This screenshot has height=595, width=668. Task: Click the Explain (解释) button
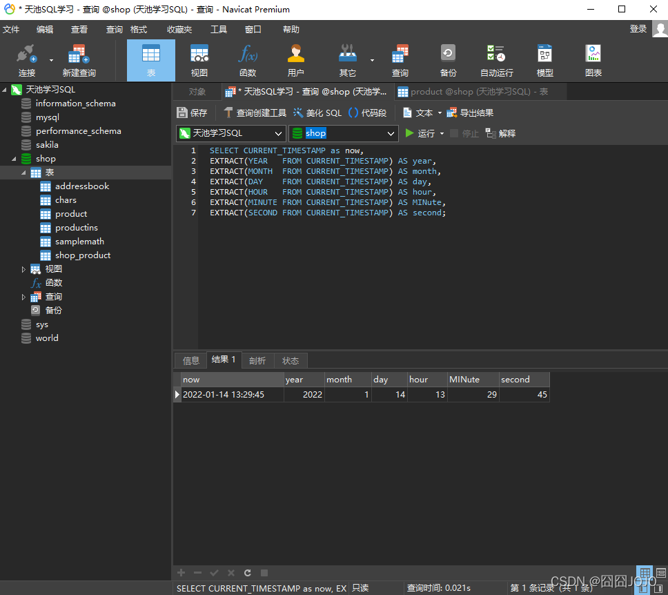(500, 133)
